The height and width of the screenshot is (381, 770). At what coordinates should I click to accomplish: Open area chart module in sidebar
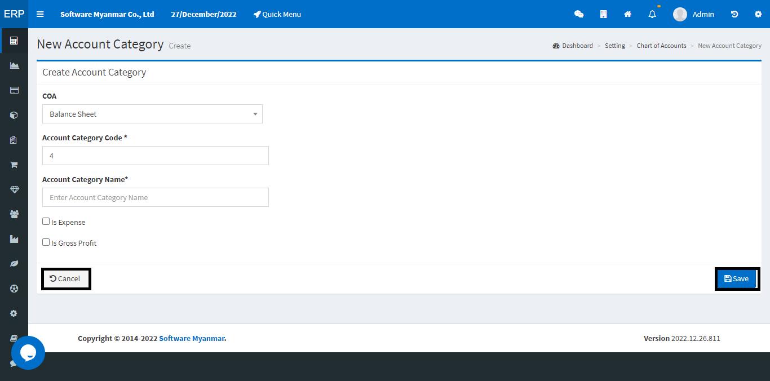point(14,65)
